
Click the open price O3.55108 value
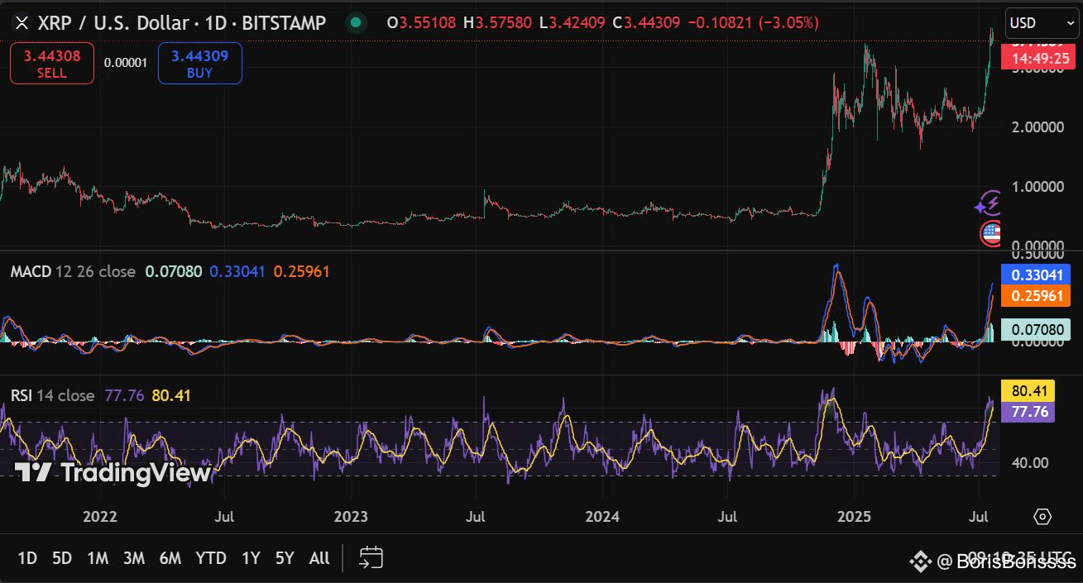(x=421, y=22)
